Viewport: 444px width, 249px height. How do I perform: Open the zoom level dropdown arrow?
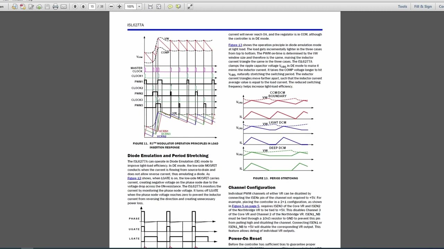[139, 7]
